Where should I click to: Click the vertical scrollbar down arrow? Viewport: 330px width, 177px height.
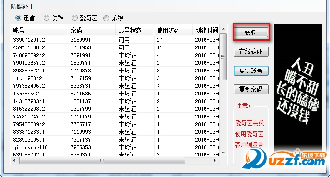click(223, 153)
